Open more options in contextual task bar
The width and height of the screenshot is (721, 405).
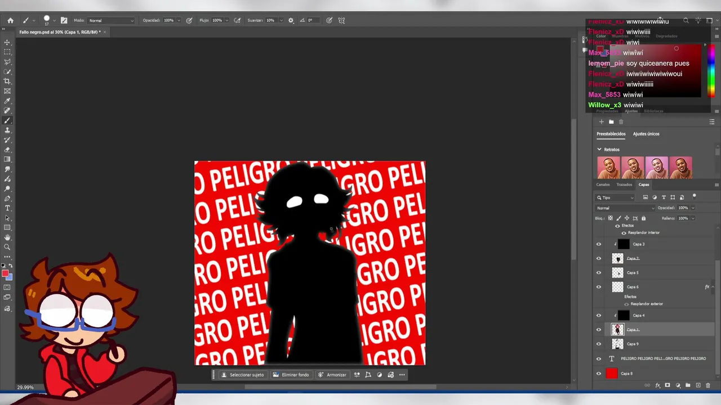(402, 375)
